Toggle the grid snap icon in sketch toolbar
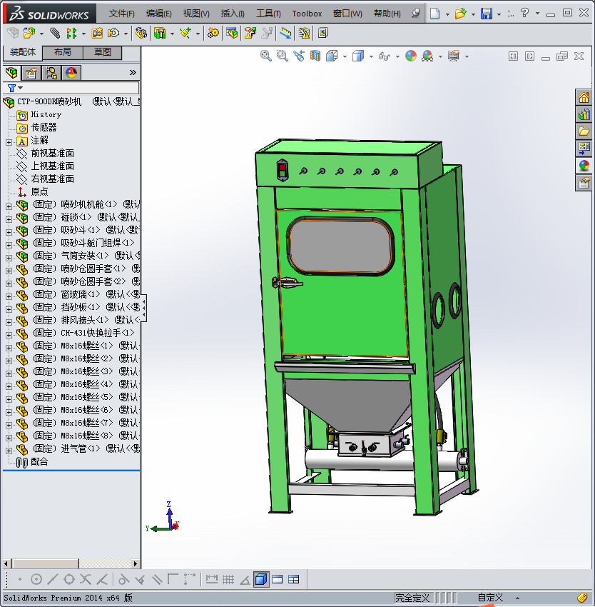The height and width of the screenshot is (607, 595). 228,579
